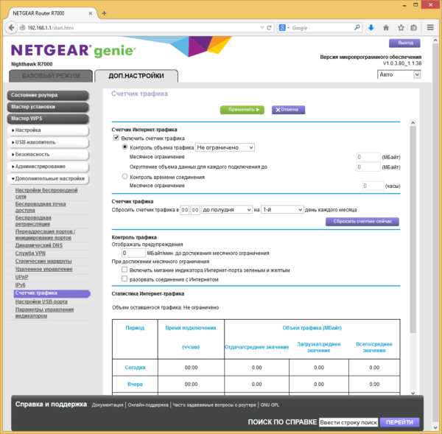442x434 pixels.
Task: Open Настройки USB-порта link
Action: tap(41, 302)
